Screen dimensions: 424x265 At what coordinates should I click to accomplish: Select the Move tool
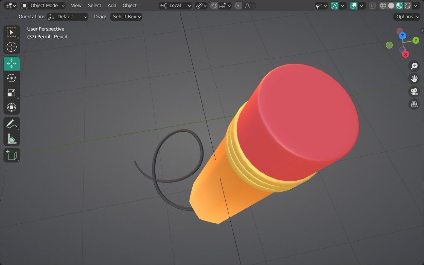12,63
